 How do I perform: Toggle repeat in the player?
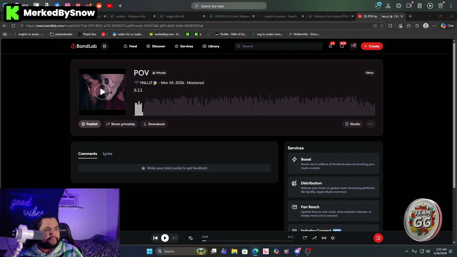click(x=305, y=238)
